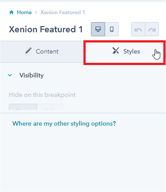The width and height of the screenshot is (166, 192).
Task: Click the Xenion Featured 1 breadcrumb item
Action: pos(63,12)
